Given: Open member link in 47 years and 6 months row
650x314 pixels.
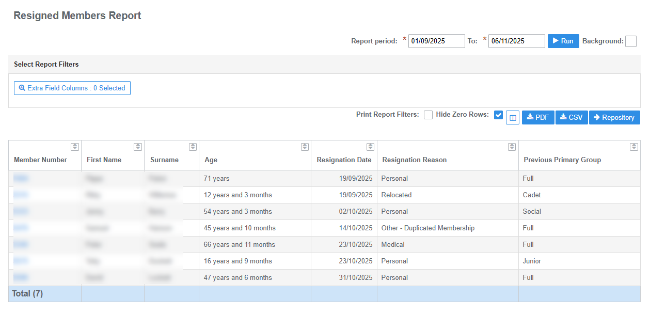Looking at the screenshot, I should point(21,277).
